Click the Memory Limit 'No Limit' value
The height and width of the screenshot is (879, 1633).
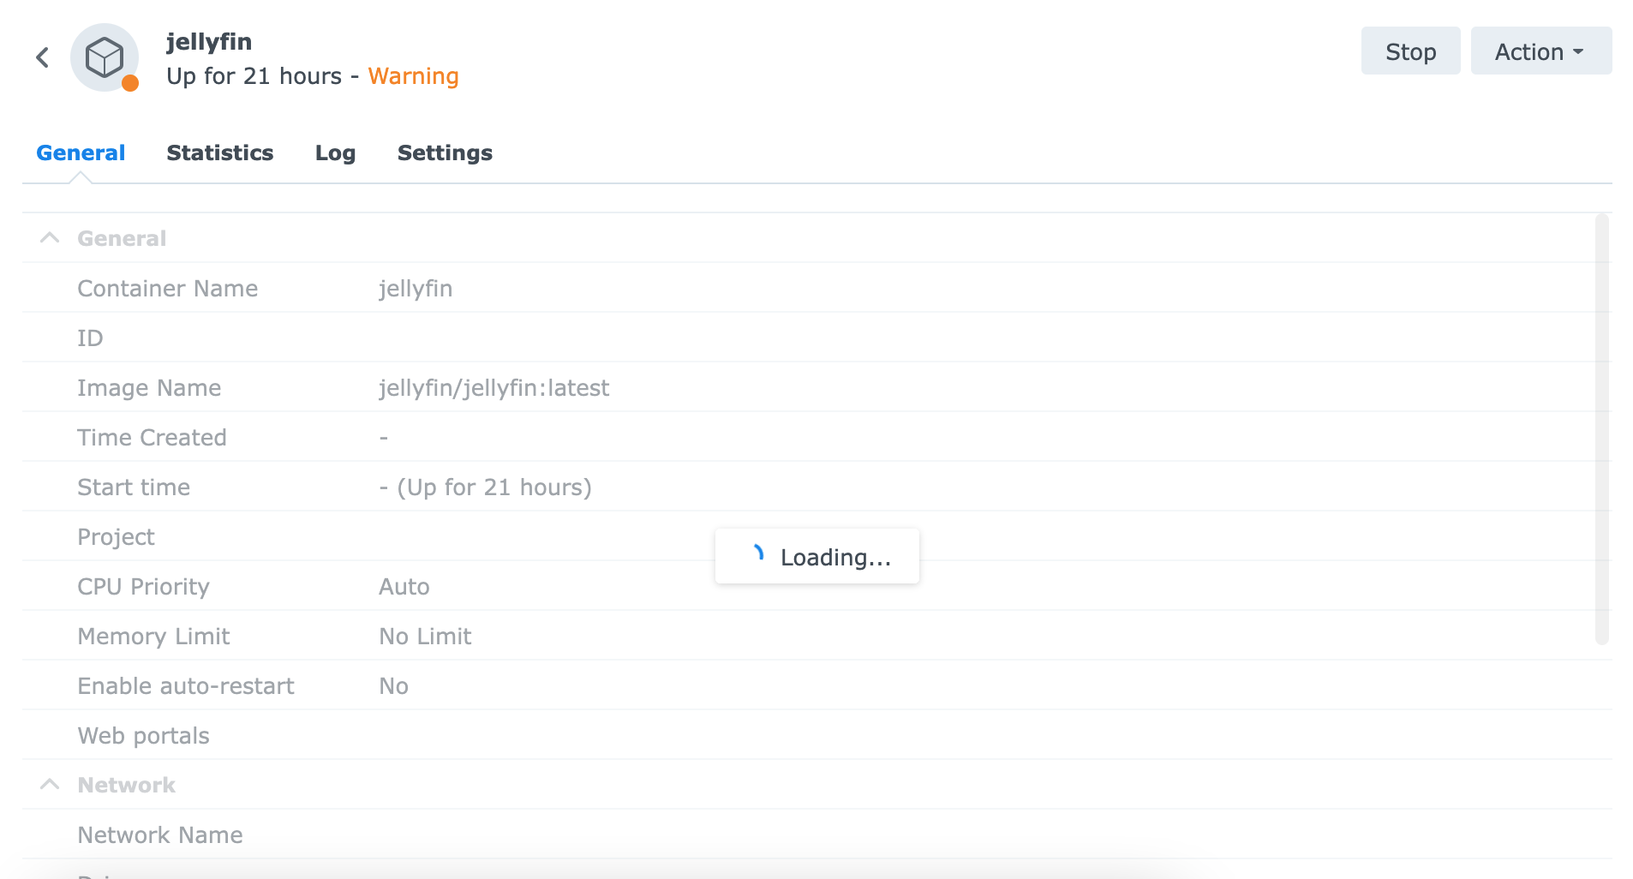pyautogui.click(x=425, y=637)
